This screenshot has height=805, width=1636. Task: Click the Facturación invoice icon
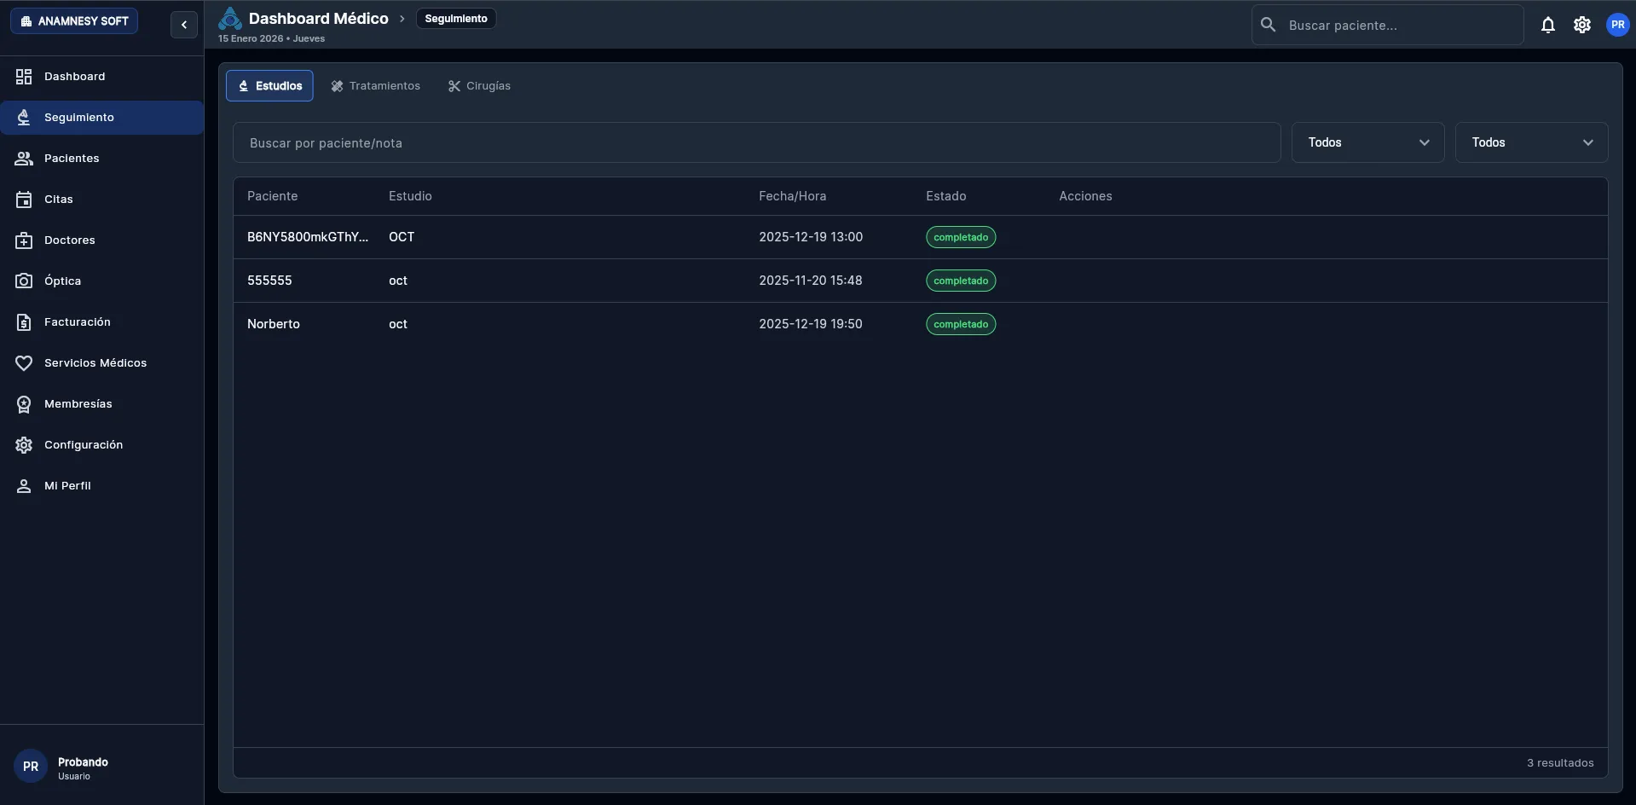tap(24, 322)
